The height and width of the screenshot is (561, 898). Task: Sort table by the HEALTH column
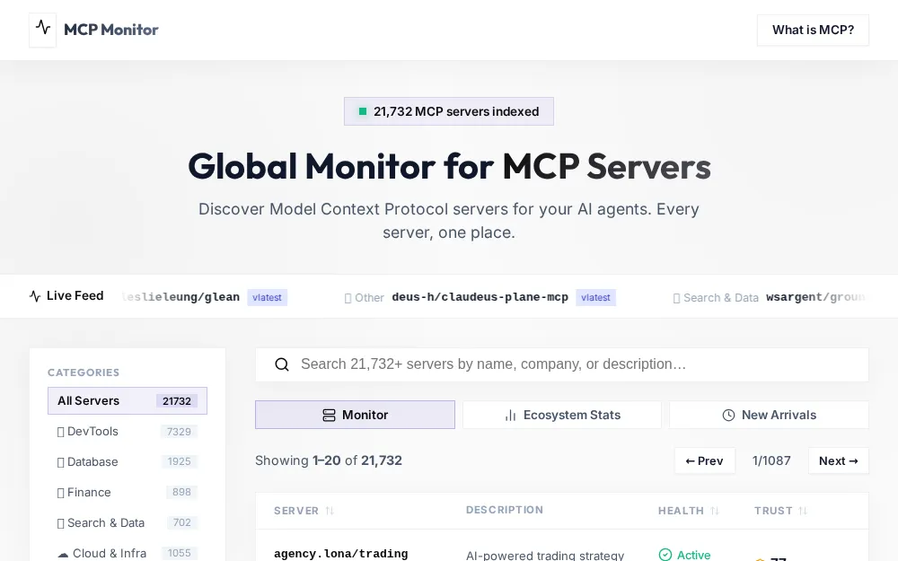pyautogui.click(x=689, y=511)
